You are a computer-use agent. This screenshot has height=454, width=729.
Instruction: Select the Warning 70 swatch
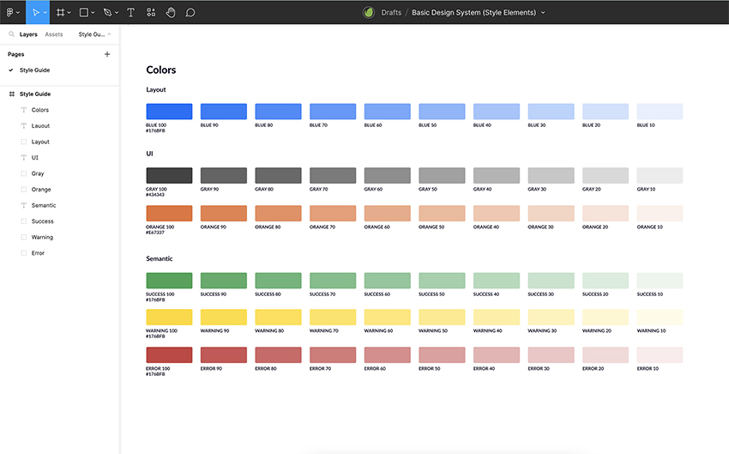coord(333,318)
